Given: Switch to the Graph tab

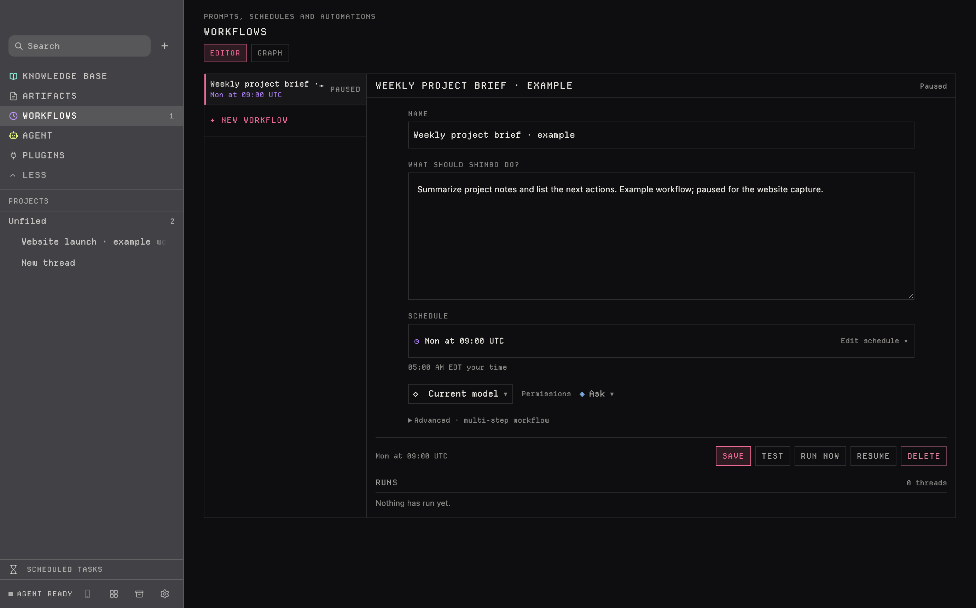Looking at the screenshot, I should 270,53.
